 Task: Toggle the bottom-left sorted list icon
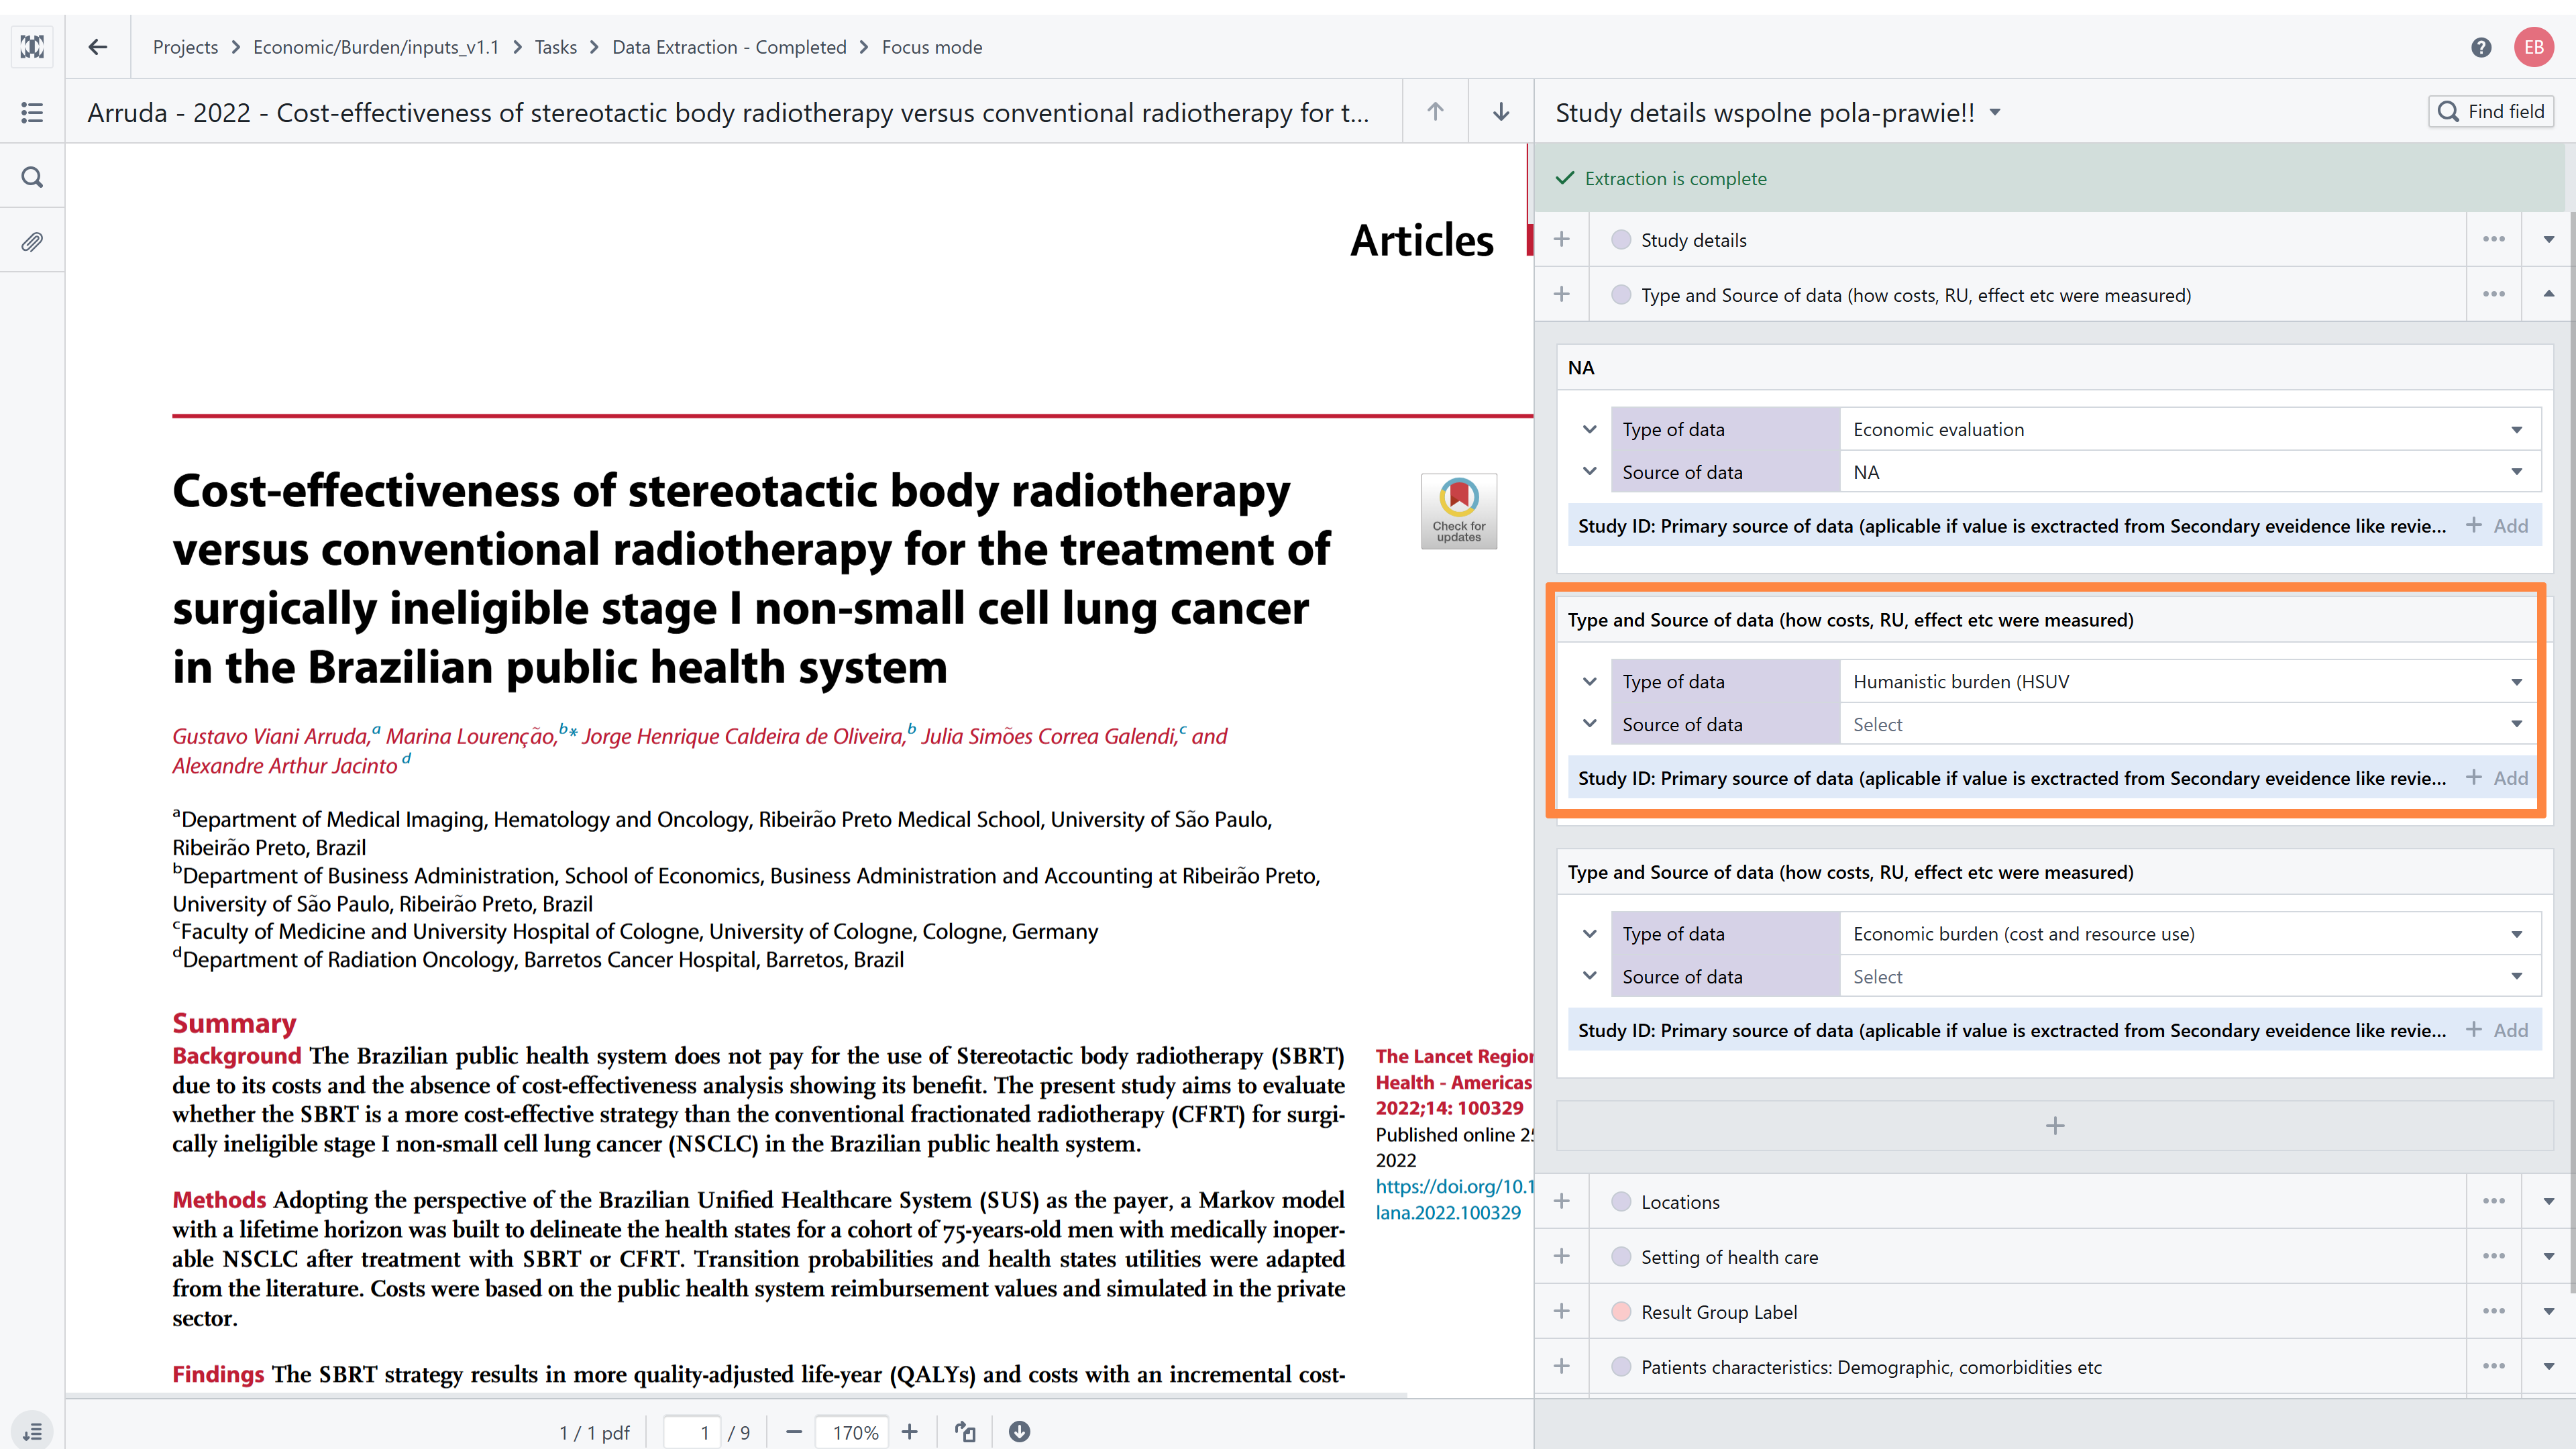click(32, 1432)
